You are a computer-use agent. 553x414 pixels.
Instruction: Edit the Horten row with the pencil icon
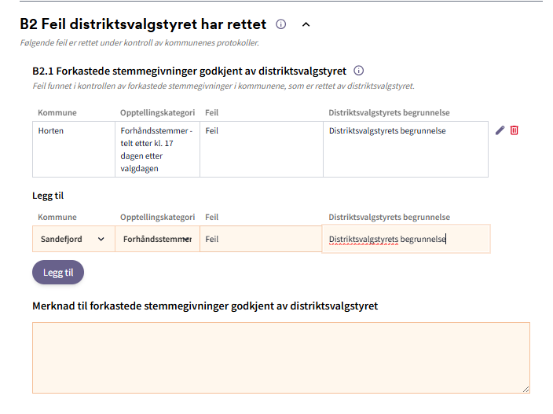(500, 130)
